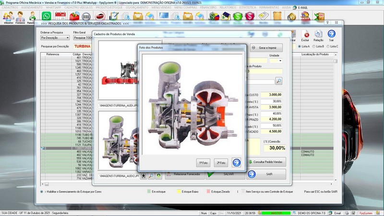
Task: Click the Estoque Zerado pink legend swatch
Action: tap(208, 191)
